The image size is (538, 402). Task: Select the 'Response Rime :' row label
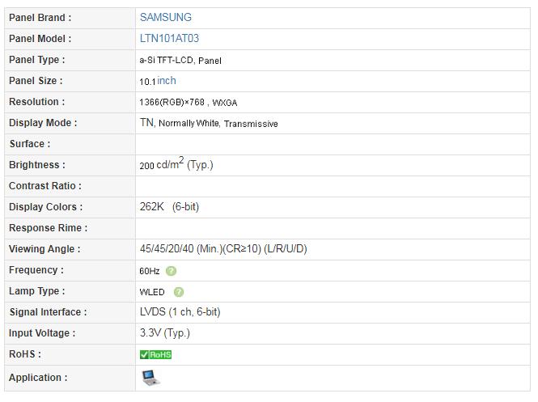click(48, 228)
